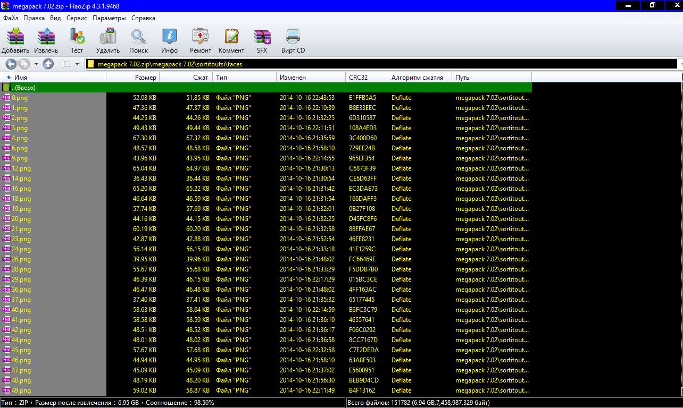Image resolution: width=683 pixels, height=408 pixels.
Task: Click the Извлечь (Extract) toolbar icon
Action: tap(46, 37)
